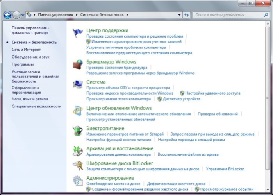Screen dimensions: 273x195
Task: Click the Брандмауэр Windows brick wall icon
Action: [x=78, y=64]
